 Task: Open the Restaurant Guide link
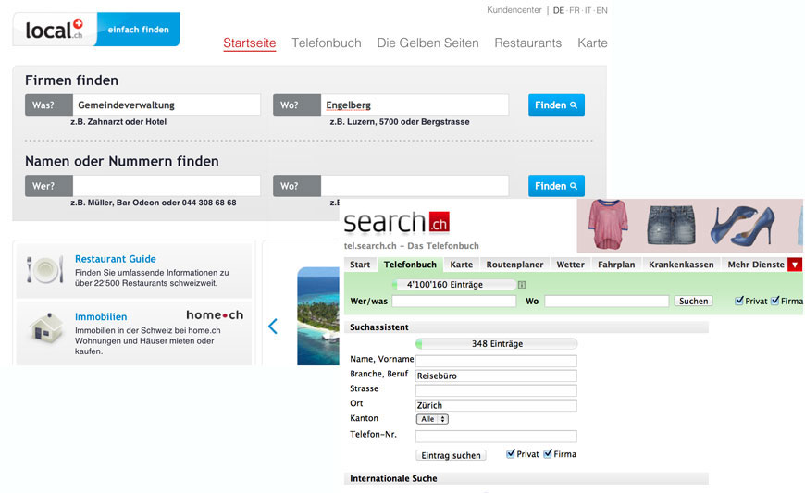click(116, 259)
